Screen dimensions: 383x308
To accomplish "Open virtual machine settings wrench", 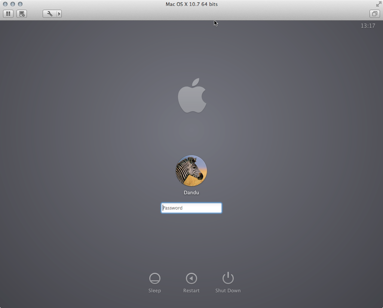I will [50, 14].
